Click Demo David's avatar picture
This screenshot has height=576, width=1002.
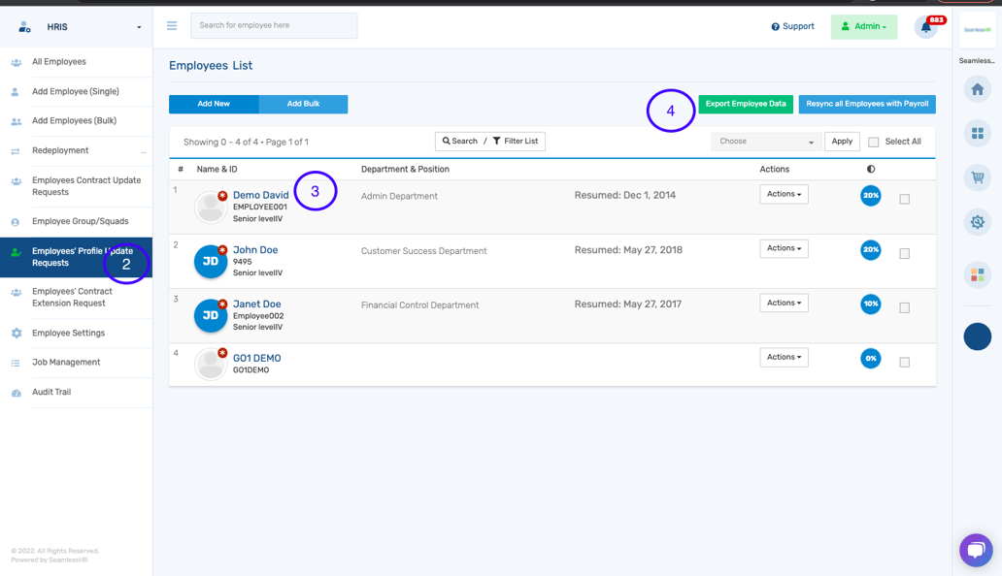211,207
